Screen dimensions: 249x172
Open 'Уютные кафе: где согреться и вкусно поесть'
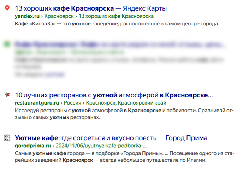[x=111, y=138]
